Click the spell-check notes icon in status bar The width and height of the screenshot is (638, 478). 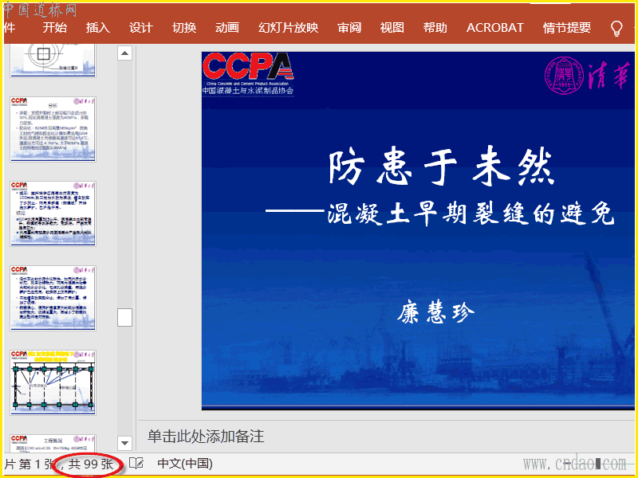[136, 464]
